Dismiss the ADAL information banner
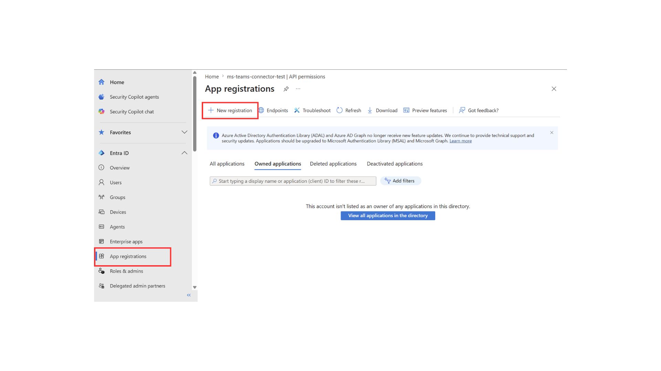This screenshot has width=661, height=371. point(552,133)
